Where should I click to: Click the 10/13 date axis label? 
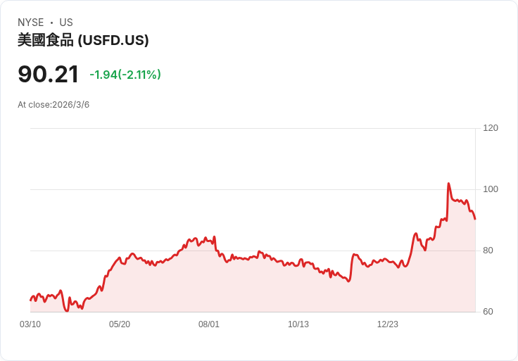click(x=298, y=324)
